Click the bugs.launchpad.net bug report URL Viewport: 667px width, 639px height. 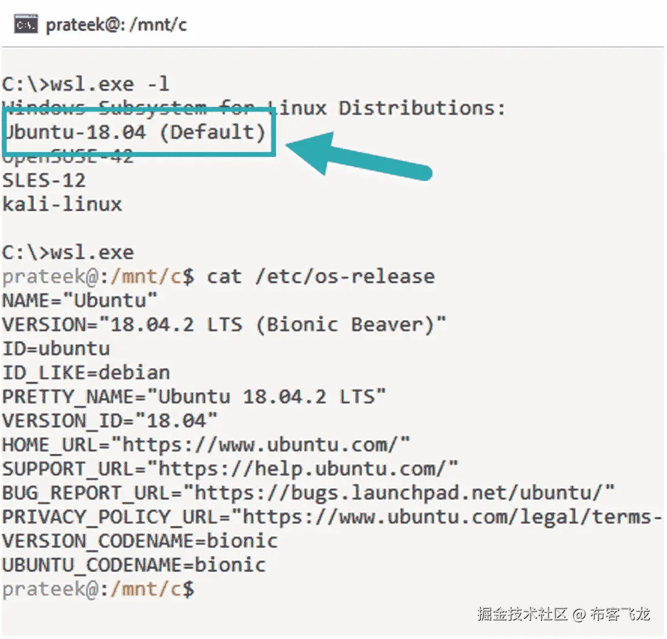[404, 492]
